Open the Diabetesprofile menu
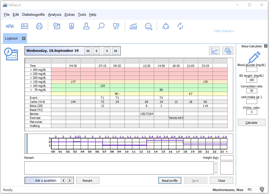This screenshot has height=194, width=269. click(x=33, y=15)
